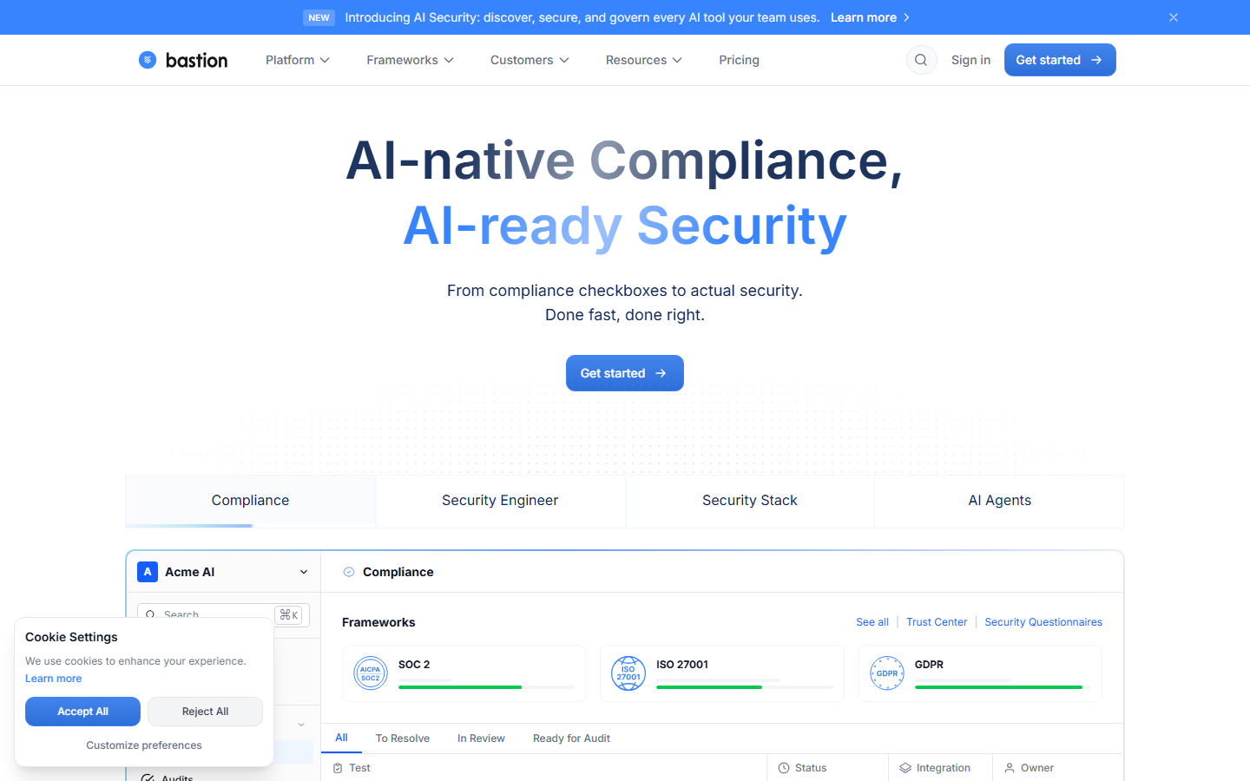This screenshot has height=781, width=1250.
Task: Expand the Resources menu
Action: click(644, 60)
